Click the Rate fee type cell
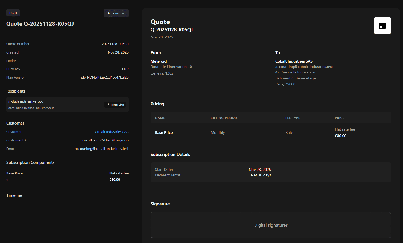The image size is (403, 243). point(289,132)
